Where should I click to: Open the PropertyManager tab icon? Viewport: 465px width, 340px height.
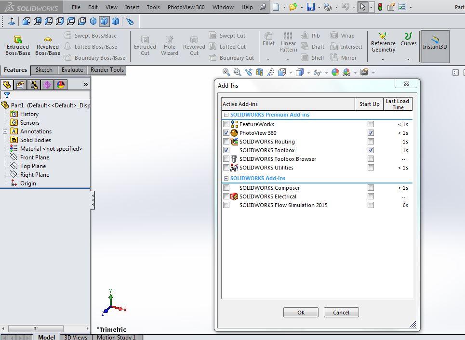click(x=20, y=85)
